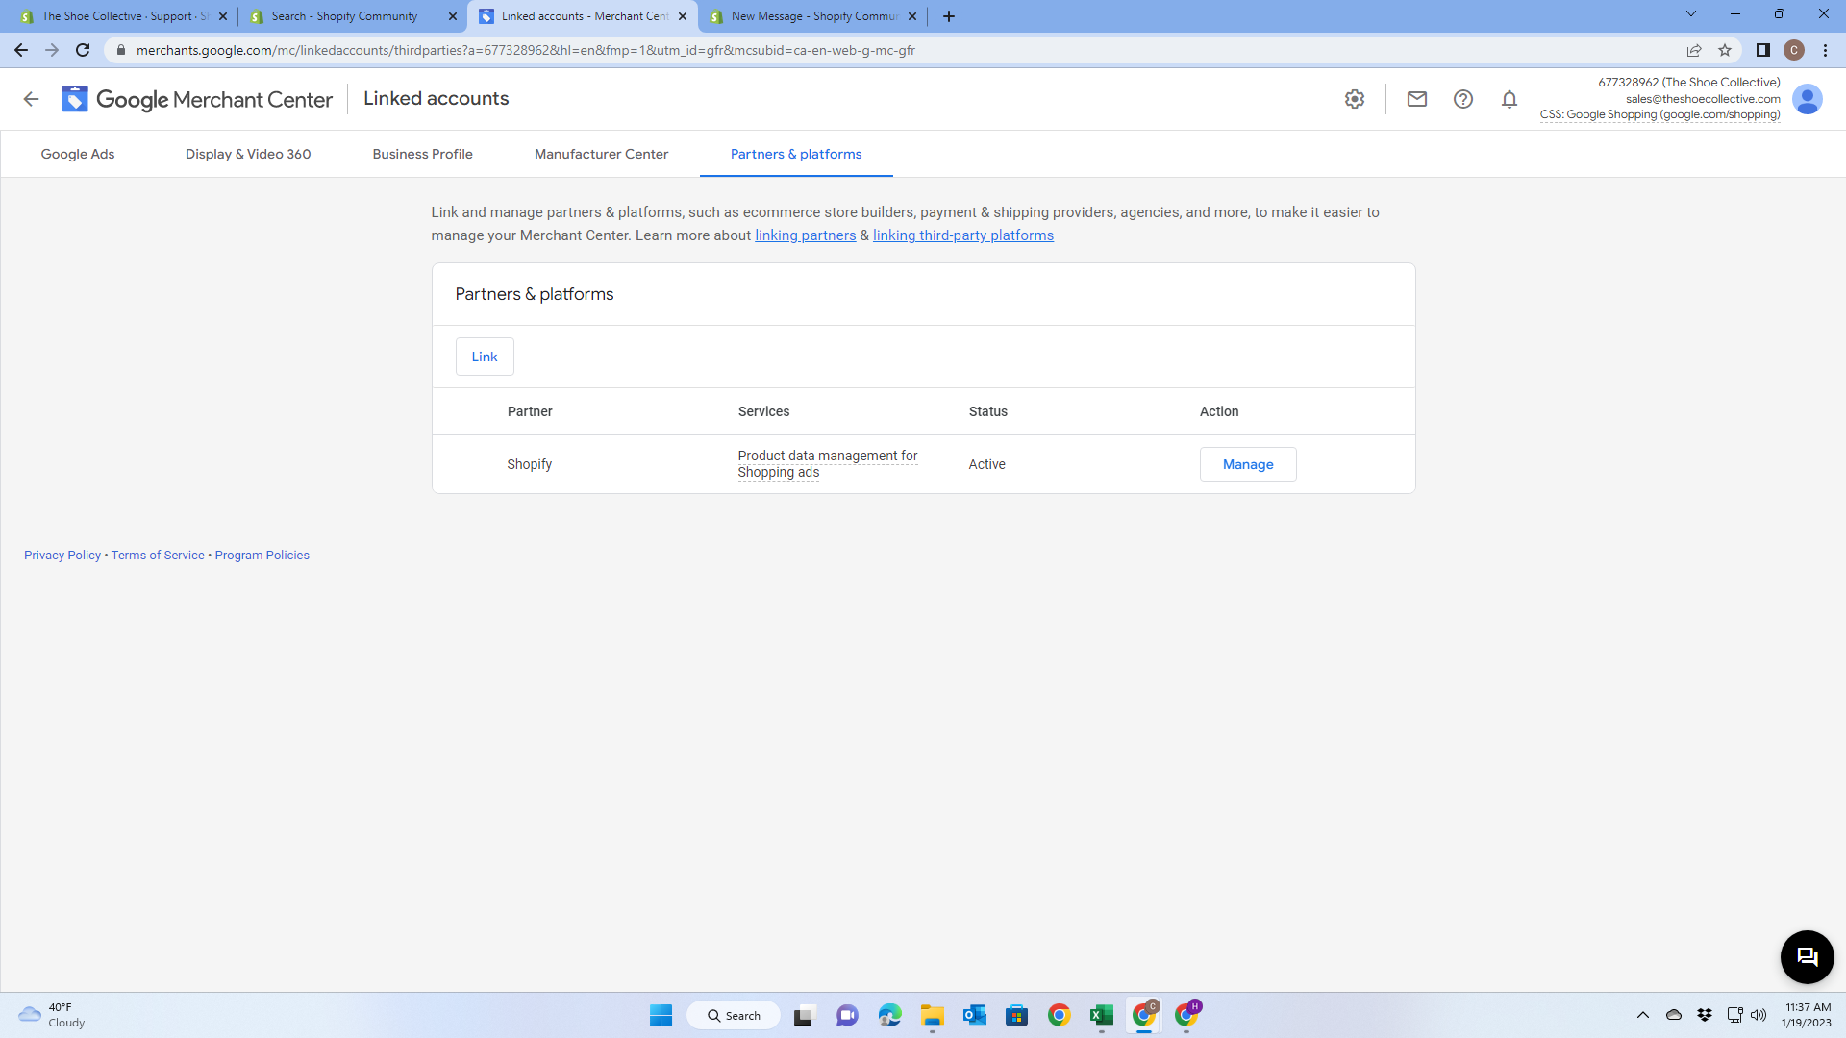Click the Google Merchant Center logo
Screen dimensions: 1846x1038
[197, 99]
